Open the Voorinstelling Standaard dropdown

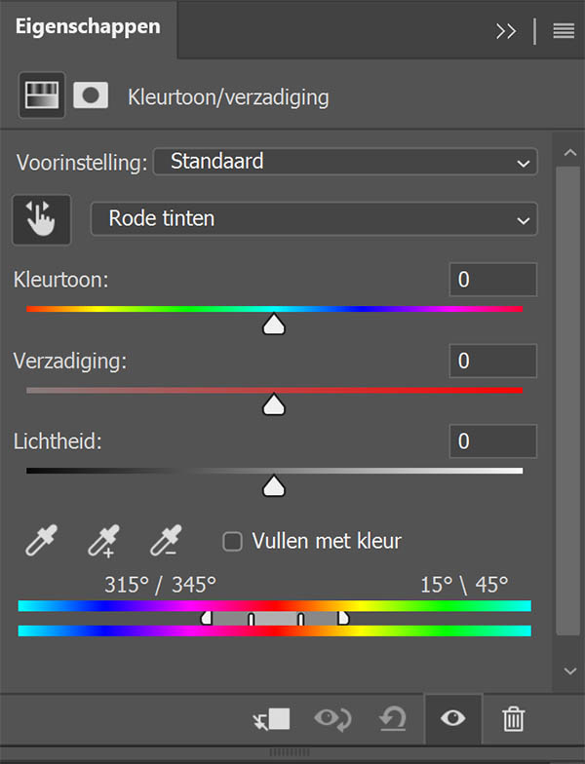(345, 162)
